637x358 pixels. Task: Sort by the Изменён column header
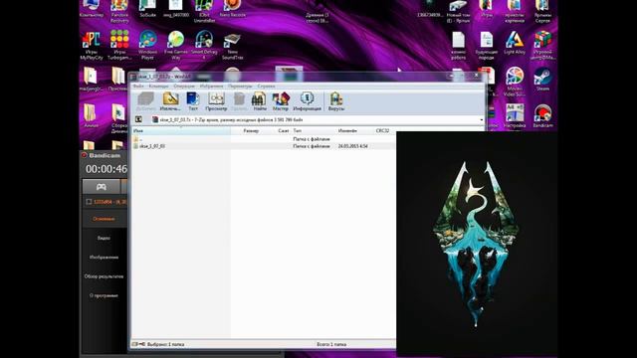(347, 130)
